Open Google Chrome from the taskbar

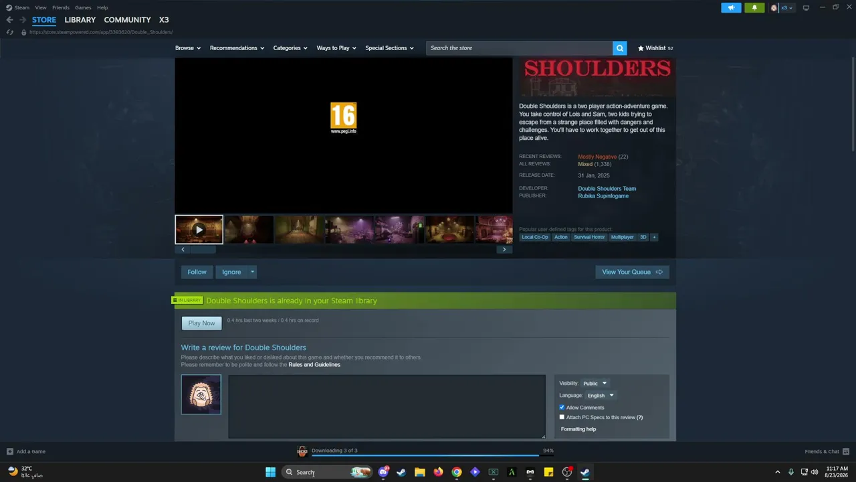[456, 472]
